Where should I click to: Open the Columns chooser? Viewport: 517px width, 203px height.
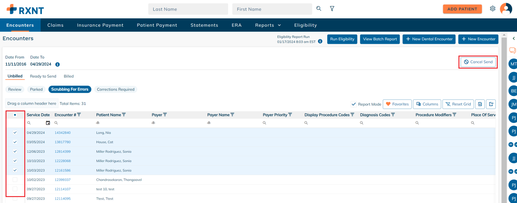coord(427,104)
